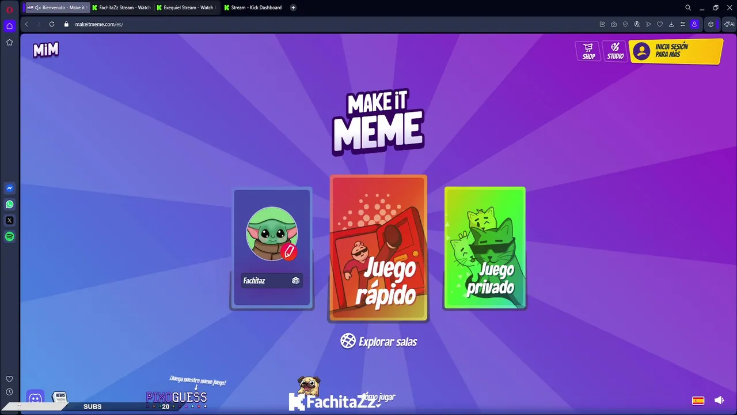Switch to Exequiel Stream tab
This screenshot has height=415, width=737.
click(187, 7)
